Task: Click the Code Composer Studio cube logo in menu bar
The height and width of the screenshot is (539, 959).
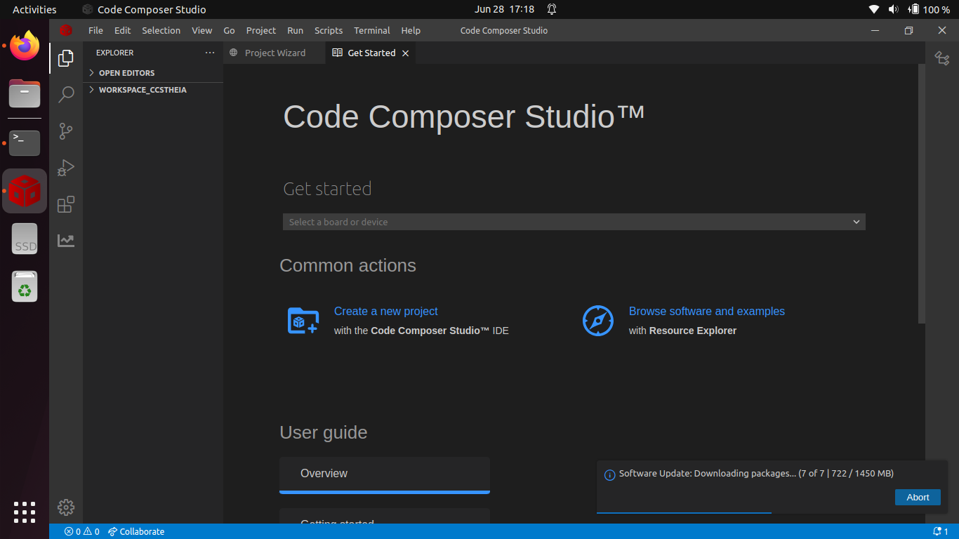Action: [66, 30]
